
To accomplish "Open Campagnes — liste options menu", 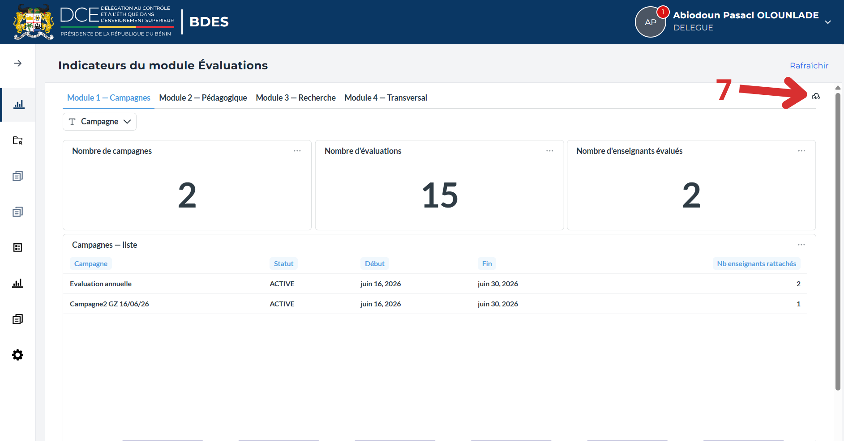I will 801,245.
